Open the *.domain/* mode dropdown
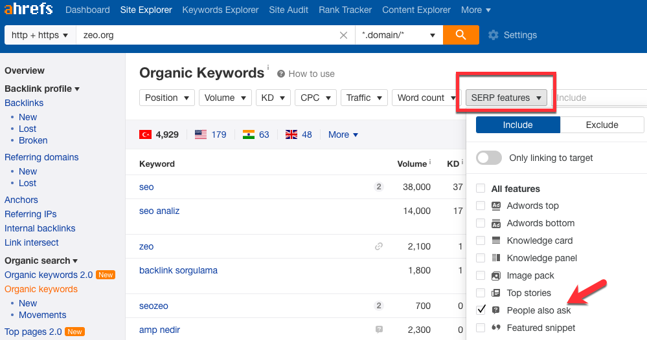This screenshot has height=340, width=647. (399, 35)
